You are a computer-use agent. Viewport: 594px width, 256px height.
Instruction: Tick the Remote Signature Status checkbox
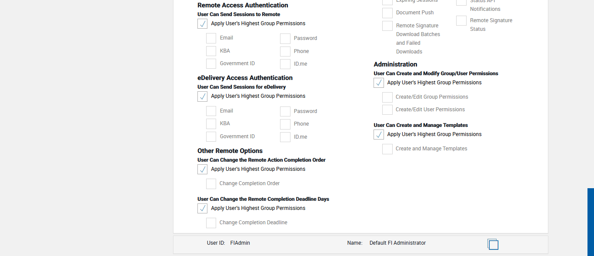tap(461, 21)
